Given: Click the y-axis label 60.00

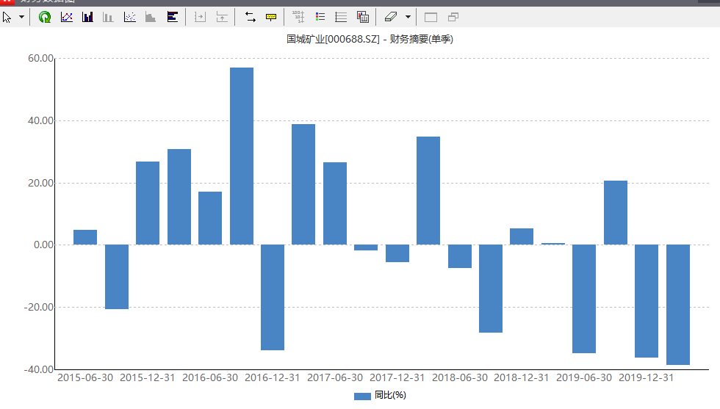Looking at the screenshot, I should click(40, 58).
